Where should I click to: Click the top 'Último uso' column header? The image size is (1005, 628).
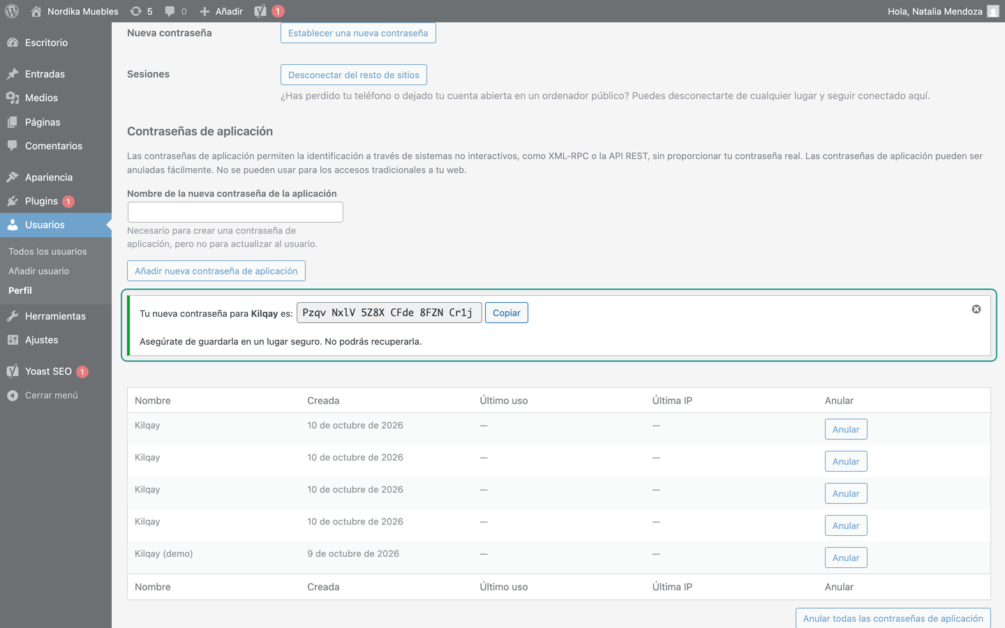tap(504, 401)
